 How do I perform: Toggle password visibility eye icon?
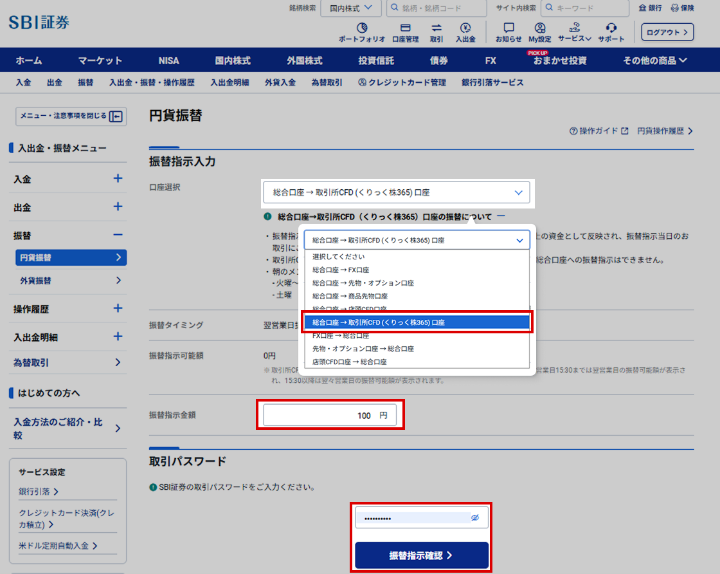(475, 518)
